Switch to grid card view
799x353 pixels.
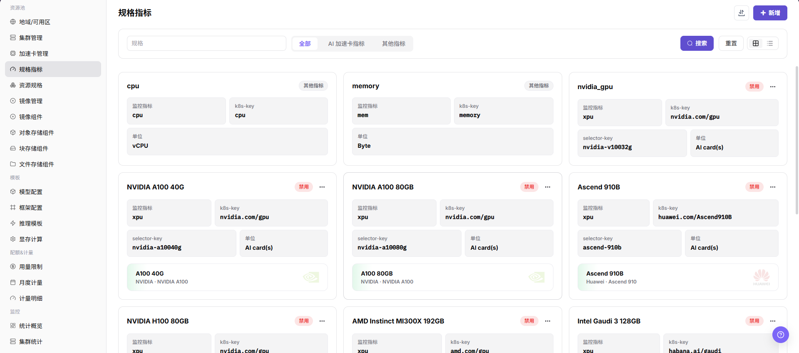coord(756,43)
